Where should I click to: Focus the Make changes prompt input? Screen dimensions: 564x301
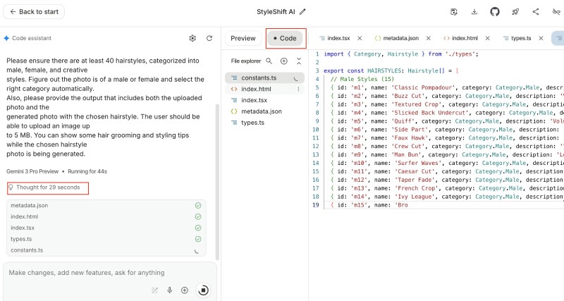pyautogui.click(x=110, y=273)
